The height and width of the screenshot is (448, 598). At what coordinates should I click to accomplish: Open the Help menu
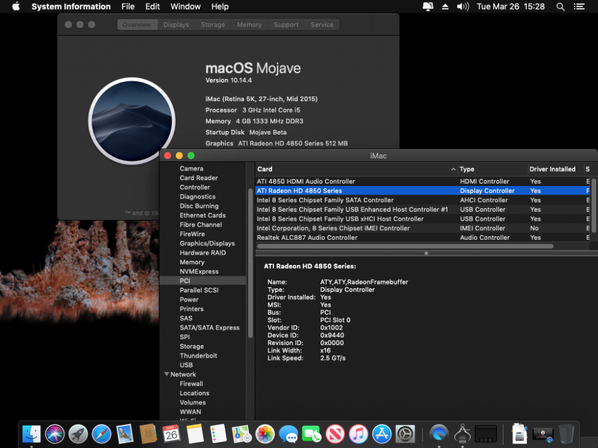[x=220, y=7]
